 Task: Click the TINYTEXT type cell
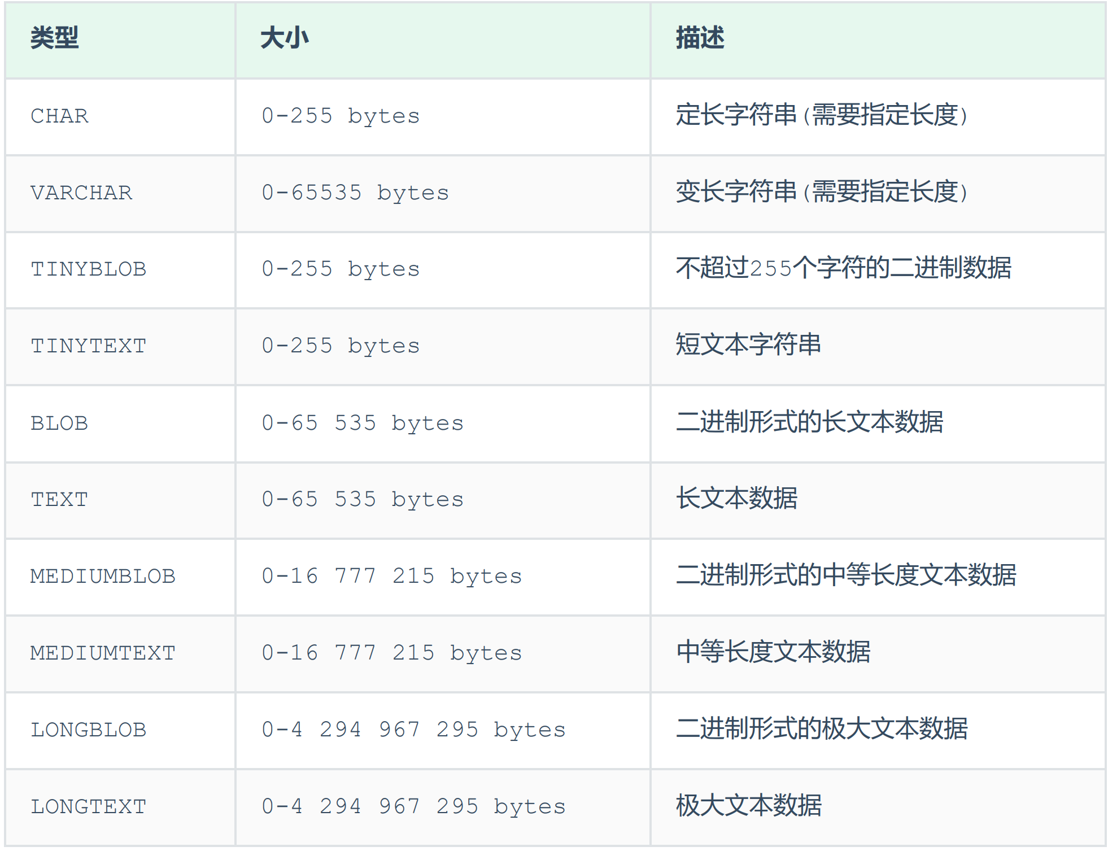tap(89, 346)
